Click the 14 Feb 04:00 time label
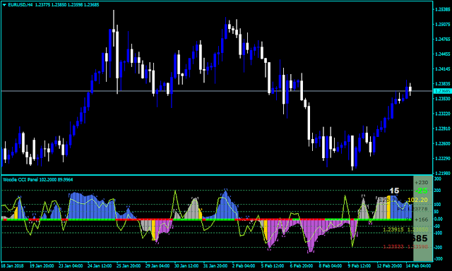The width and height of the screenshot is (452, 271). 419,266
